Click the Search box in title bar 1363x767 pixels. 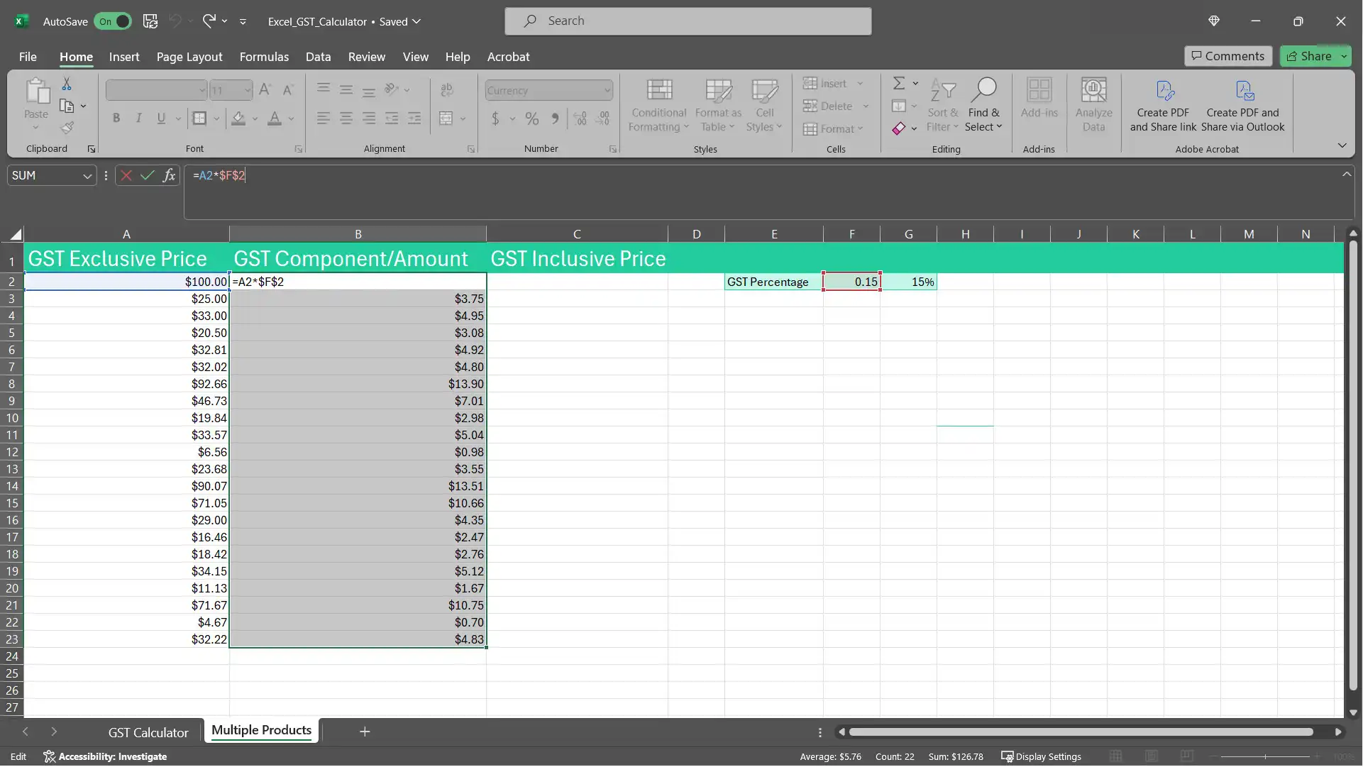688,21
